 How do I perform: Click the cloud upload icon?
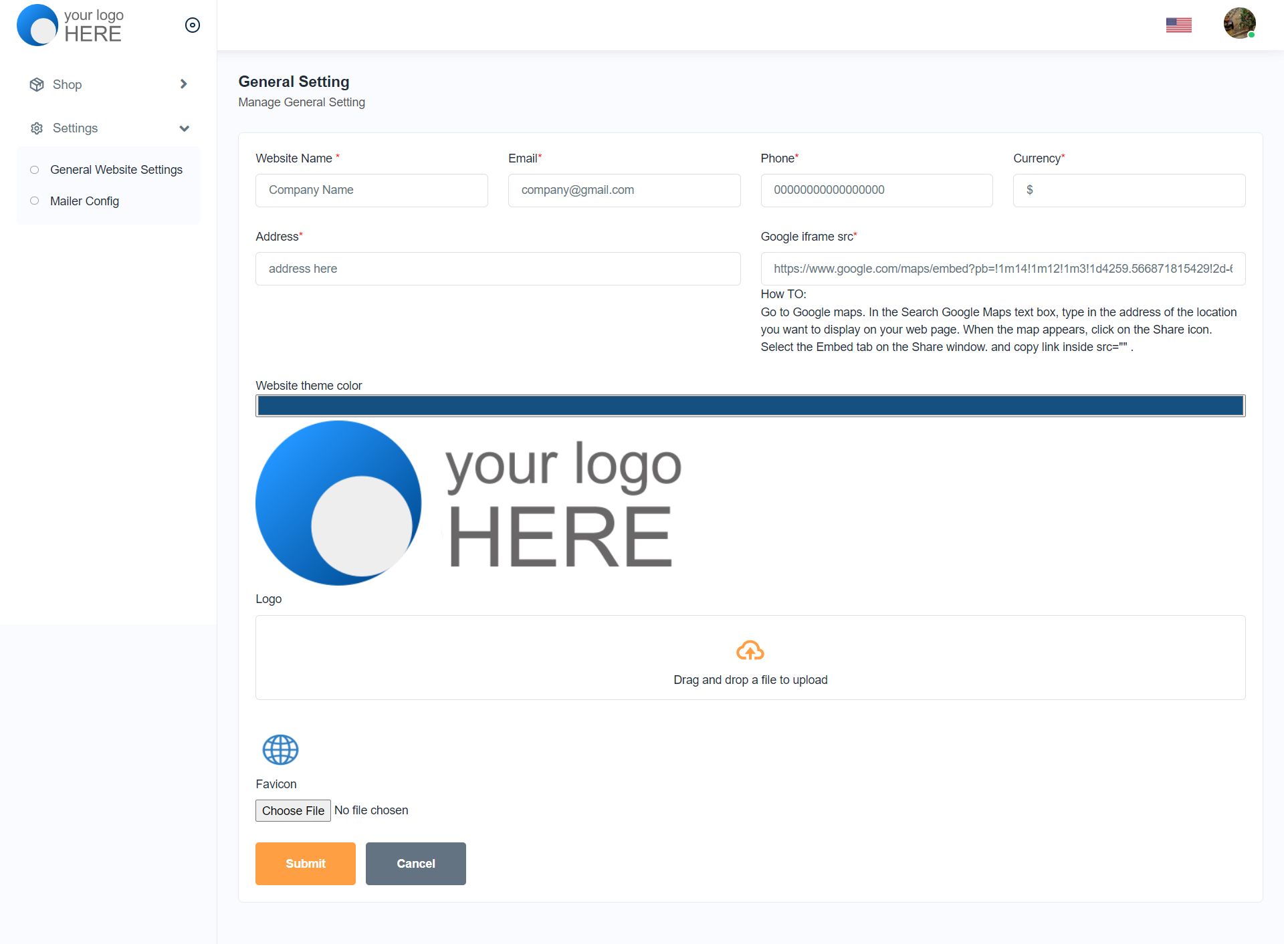(750, 651)
